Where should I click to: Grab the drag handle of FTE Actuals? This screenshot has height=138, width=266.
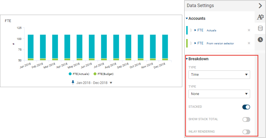[191, 30]
